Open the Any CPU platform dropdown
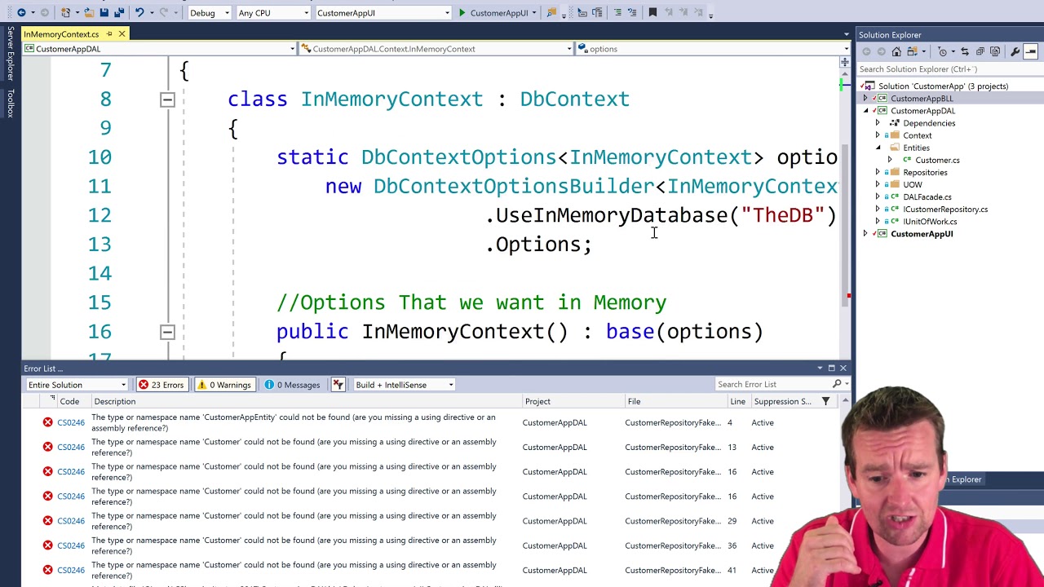This screenshot has height=587, width=1044. coord(272,13)
